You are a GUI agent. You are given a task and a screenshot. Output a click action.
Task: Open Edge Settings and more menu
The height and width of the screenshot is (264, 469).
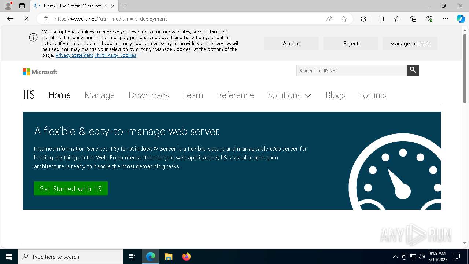(446, 19)
